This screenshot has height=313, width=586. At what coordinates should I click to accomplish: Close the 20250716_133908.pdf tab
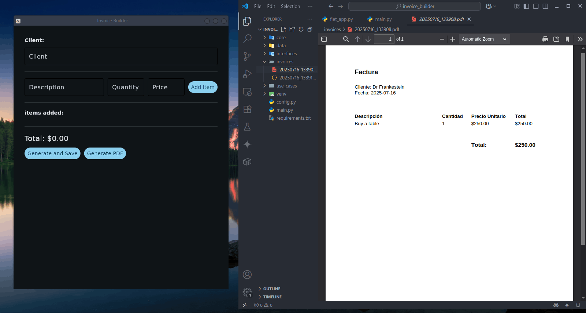(469, 19)
